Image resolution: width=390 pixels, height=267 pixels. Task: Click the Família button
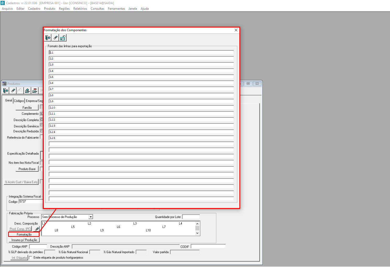(27, 108)
